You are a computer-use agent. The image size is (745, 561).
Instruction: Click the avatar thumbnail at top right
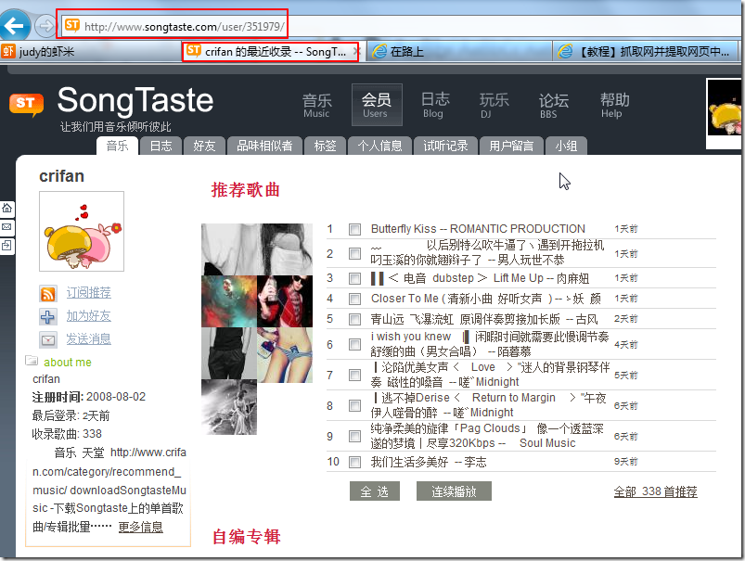pos(724,114)
